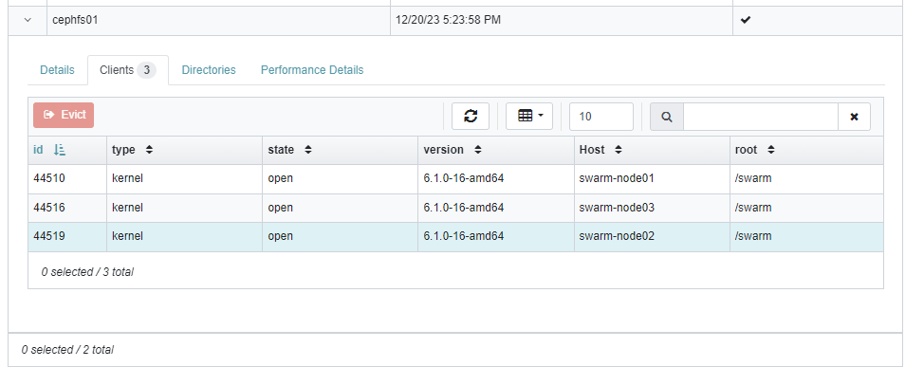Click the refresh clients table icon
This screenshot has height=385, width=924.
tap(471, 117)
